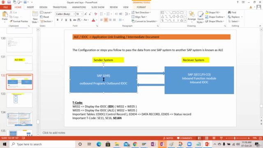Click the Reset slide button
263x148 pixels.
coord(45,17)
